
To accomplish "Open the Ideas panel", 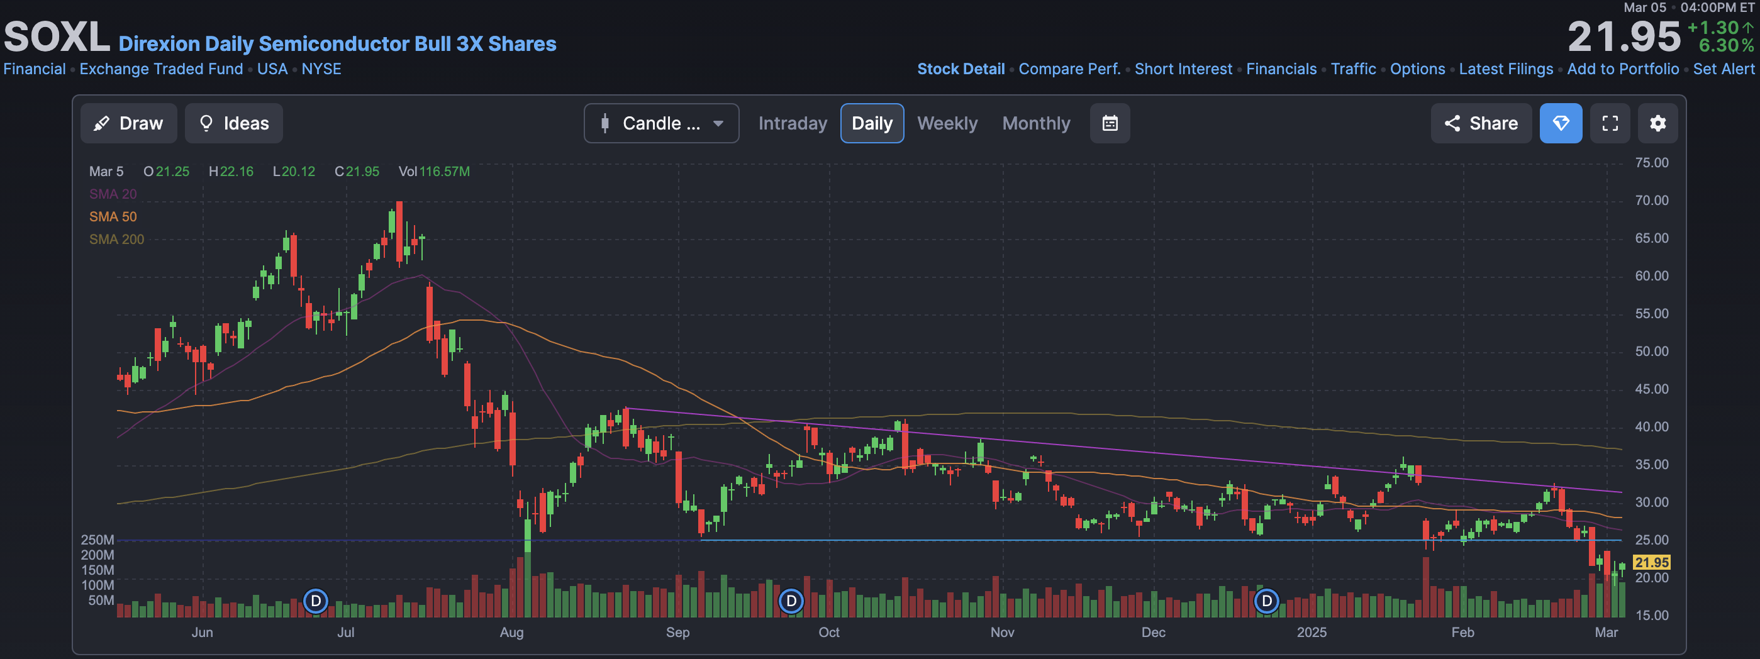I will click(x=233, y=124).
